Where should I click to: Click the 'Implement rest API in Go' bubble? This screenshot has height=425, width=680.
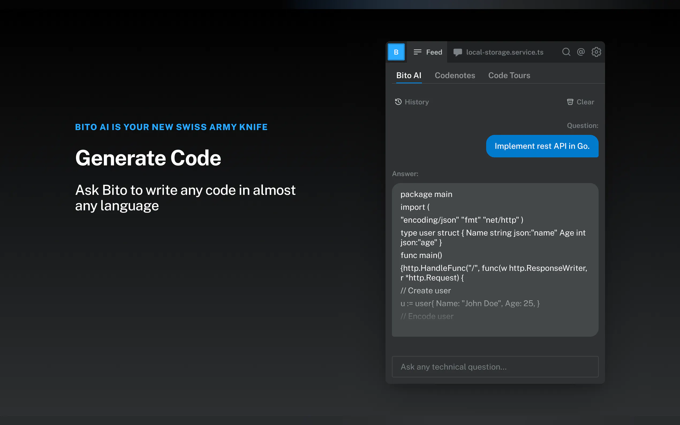pyautogui.click(x=542, y=146)
